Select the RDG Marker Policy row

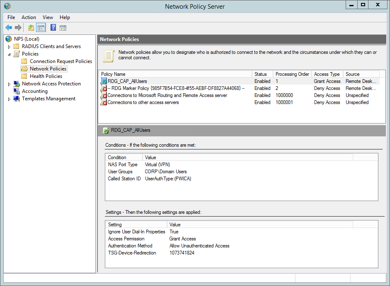240,88
